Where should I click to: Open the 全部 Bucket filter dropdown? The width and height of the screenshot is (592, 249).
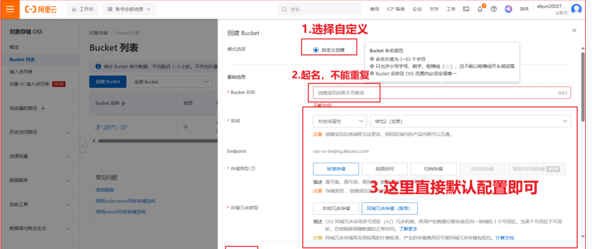click(171, 82)
